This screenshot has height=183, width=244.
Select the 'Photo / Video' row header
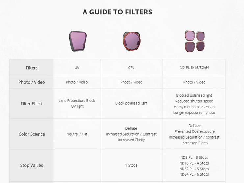pyautogui.click(x=32, y=82)
